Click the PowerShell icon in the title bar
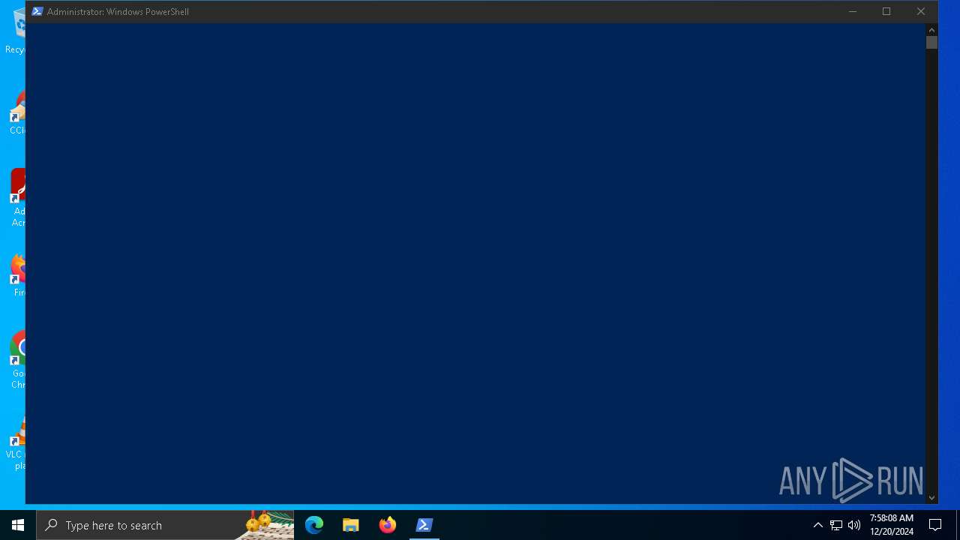960x540 pixels. coord(37,11)
